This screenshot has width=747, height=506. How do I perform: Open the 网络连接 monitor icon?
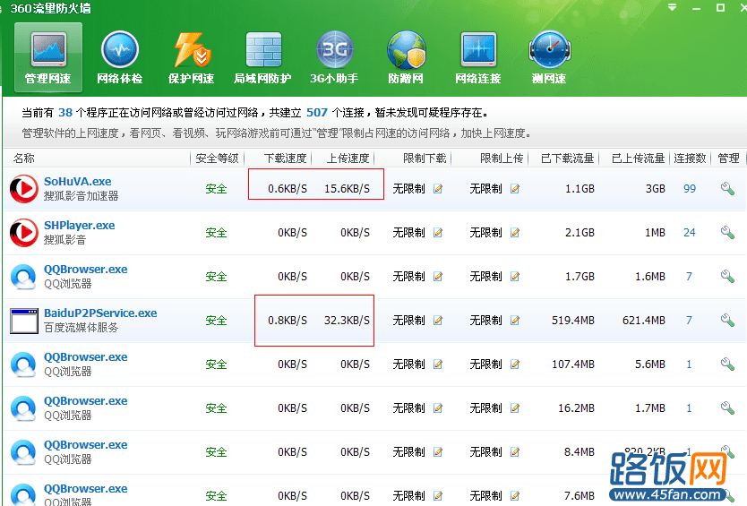pos(478,49)
